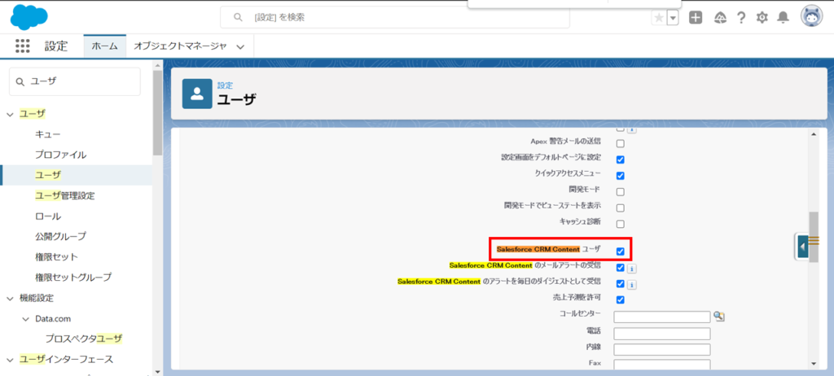Click the 電話 input field
Viewport: 834px width, 376px height.
pyautogui.click(x=661, y=334)
